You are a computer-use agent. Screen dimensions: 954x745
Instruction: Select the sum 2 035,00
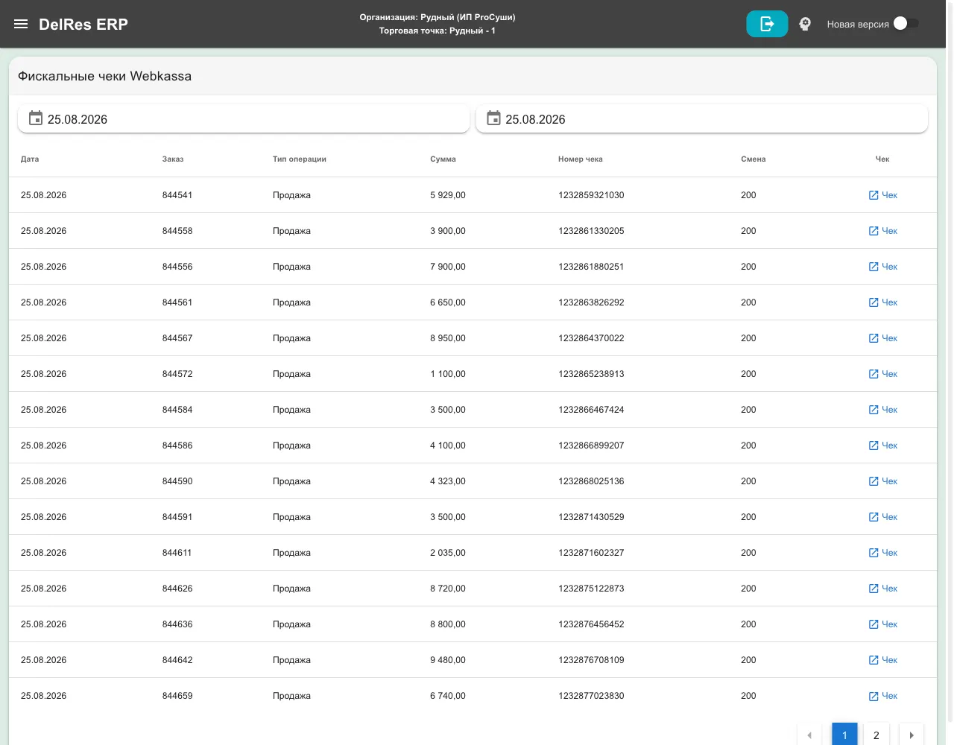click(448, 553)
